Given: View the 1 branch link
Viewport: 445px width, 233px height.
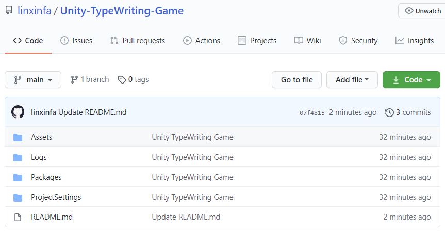Looking at the screenshot, I should (90, 79).
